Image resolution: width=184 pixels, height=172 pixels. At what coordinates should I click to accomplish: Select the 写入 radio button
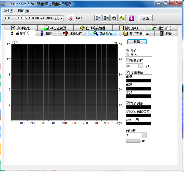[128, 54]
